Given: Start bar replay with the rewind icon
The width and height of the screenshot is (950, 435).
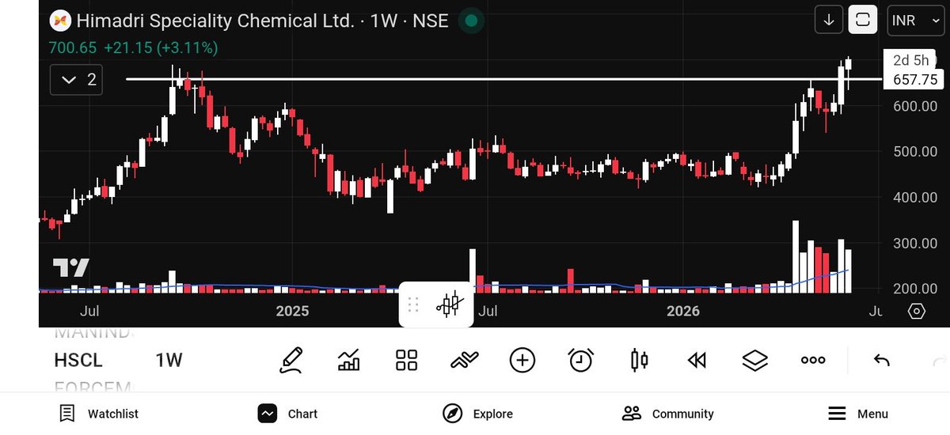Looking at the screenshot, I should (697, 361).
